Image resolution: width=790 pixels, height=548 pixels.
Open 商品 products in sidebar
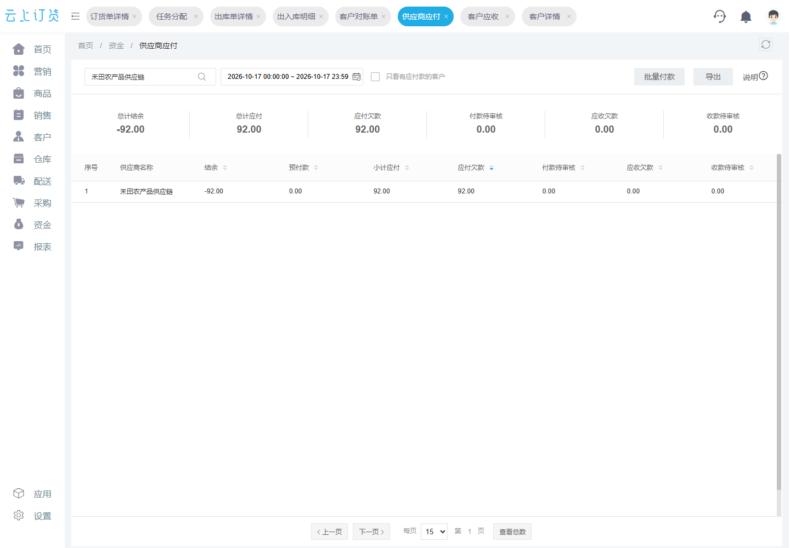click(32, 93)
